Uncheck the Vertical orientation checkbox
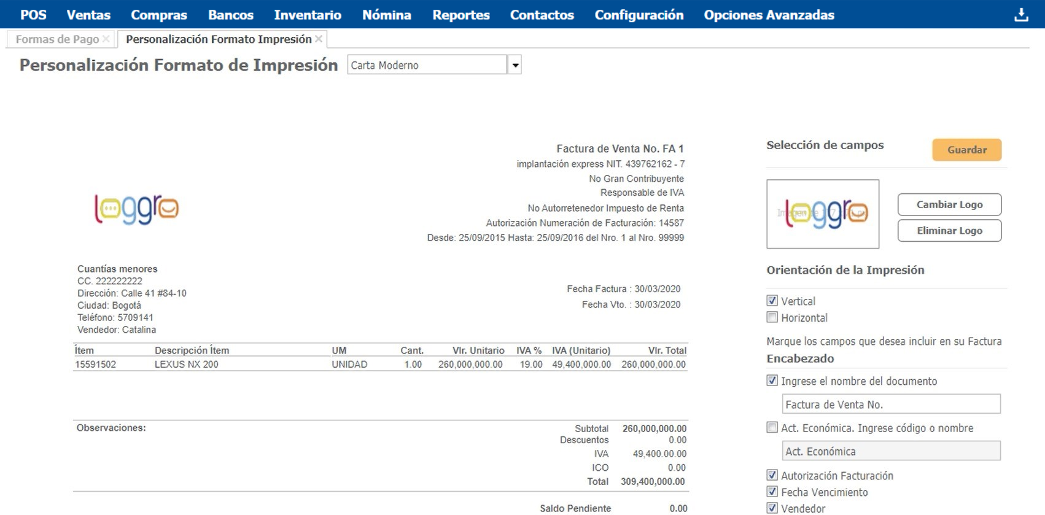The width and height of the screenshot is (1045, 515). pyautogui.click(x=772, y=301)
